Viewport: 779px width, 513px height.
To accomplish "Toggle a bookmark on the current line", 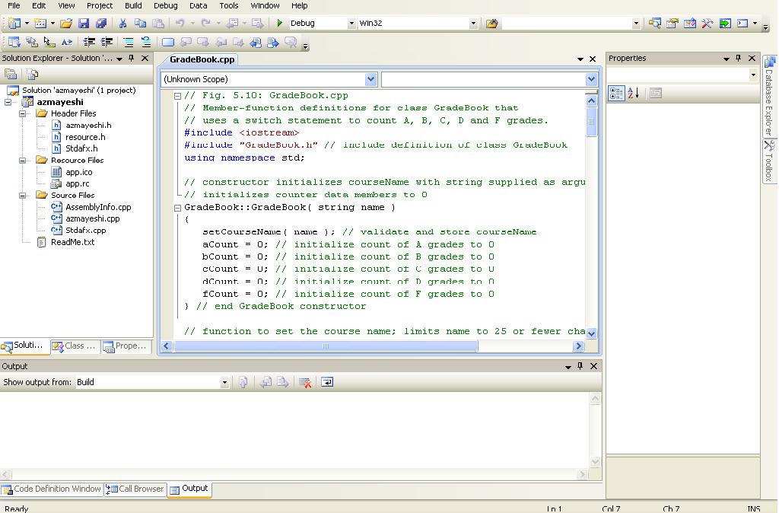I will (168, 43).
